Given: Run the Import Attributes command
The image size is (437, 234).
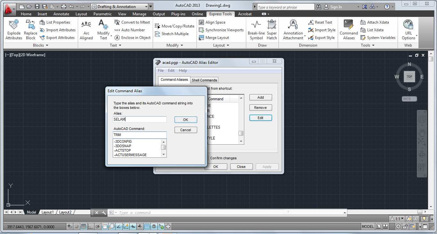Looking at the screenshot, I should pos(58,30).
